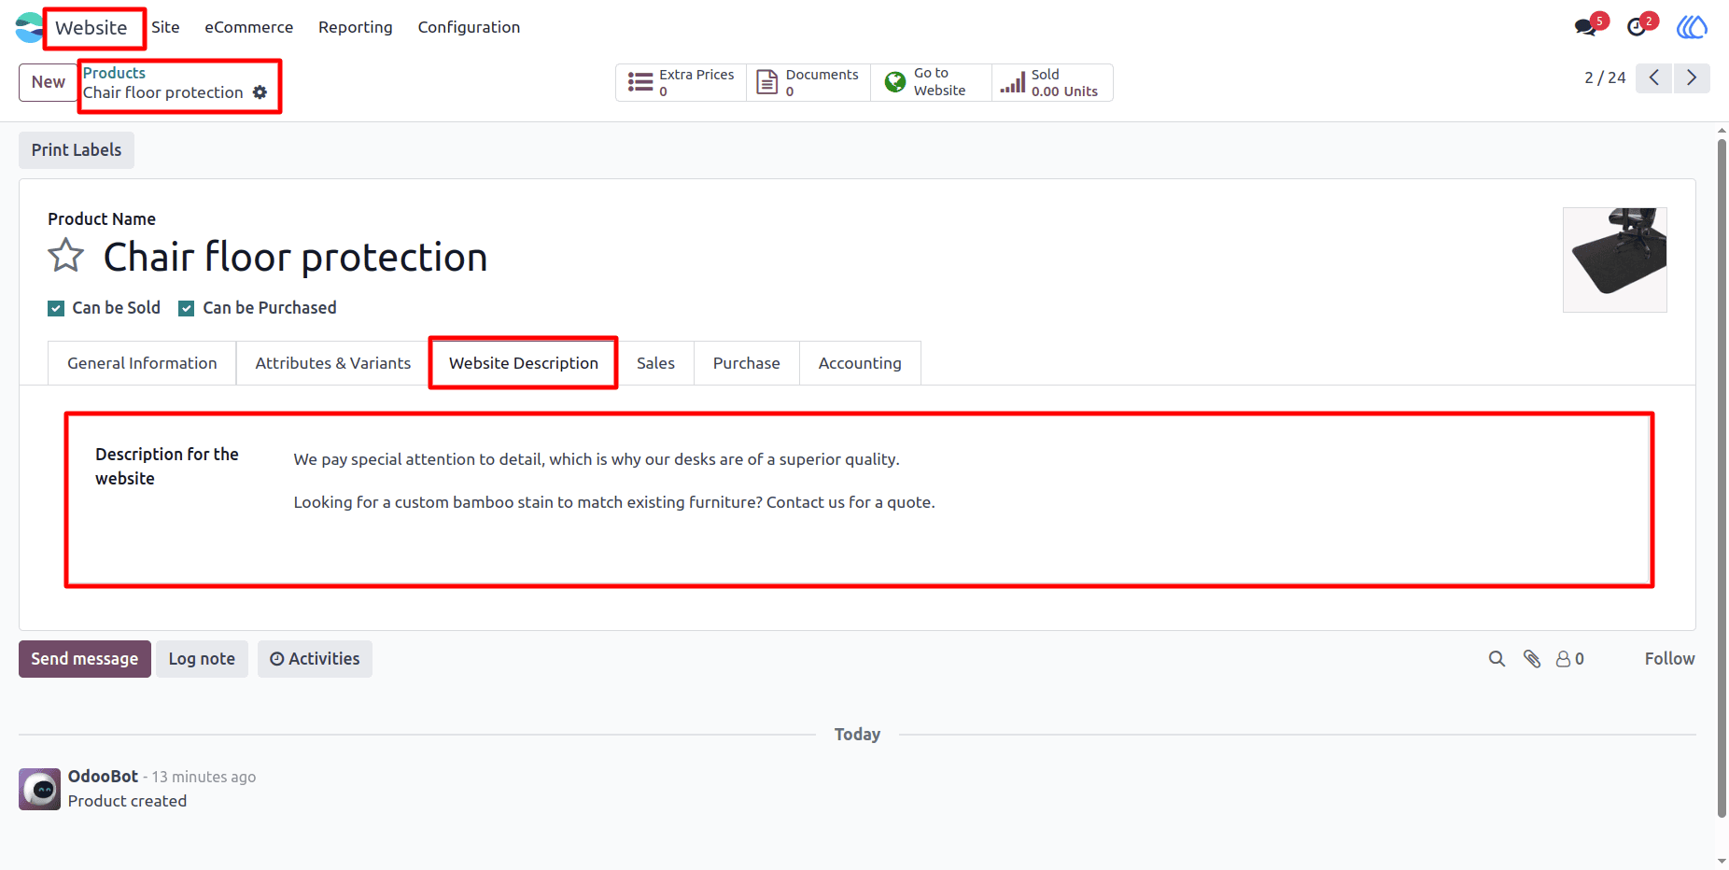Follow the Products breadcrumb link

(114, 73)
